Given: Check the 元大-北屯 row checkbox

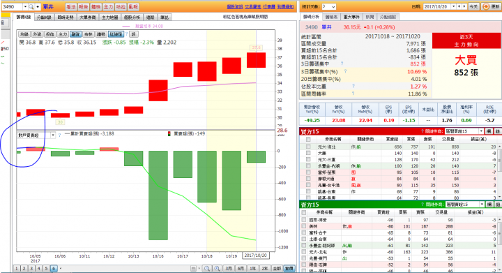Looking at the screenshot, I should pos(304,252).
